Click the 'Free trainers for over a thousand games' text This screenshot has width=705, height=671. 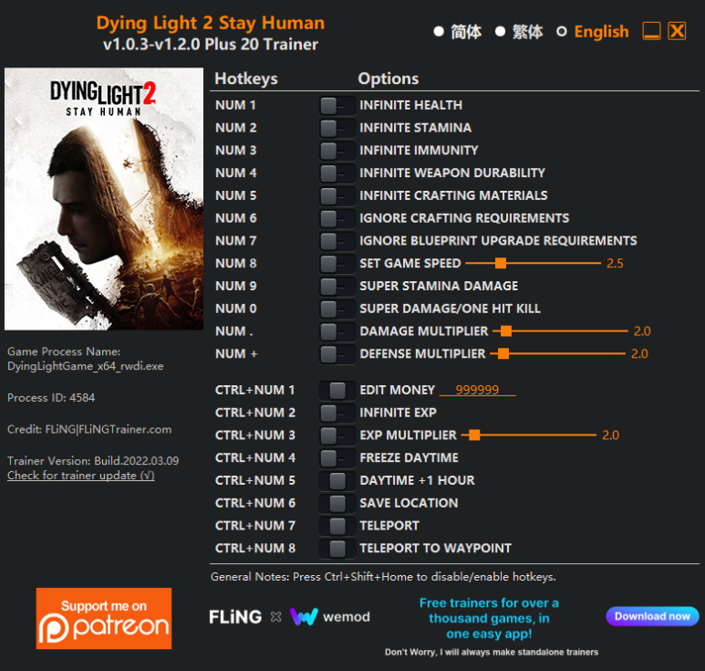(489, 618)
